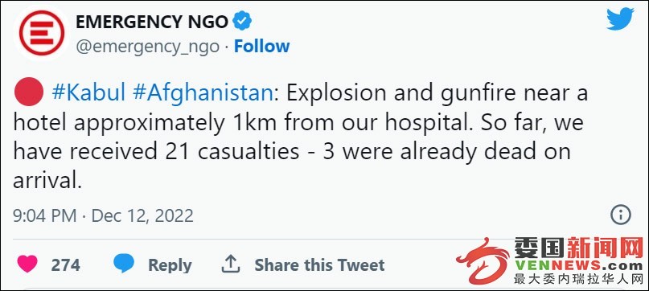The width and height of the screenshot is (649, 291).
Task: Open the @emergency_ngo handle
Action: [147, 47]
